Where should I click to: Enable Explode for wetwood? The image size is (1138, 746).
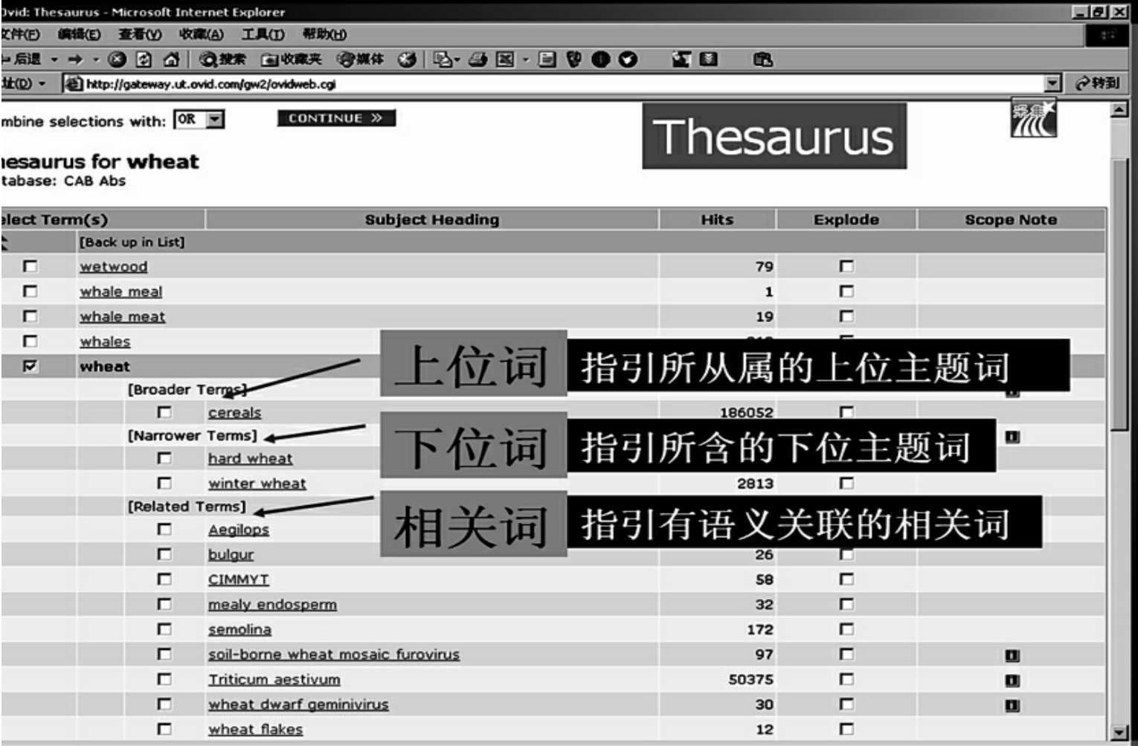846,266
